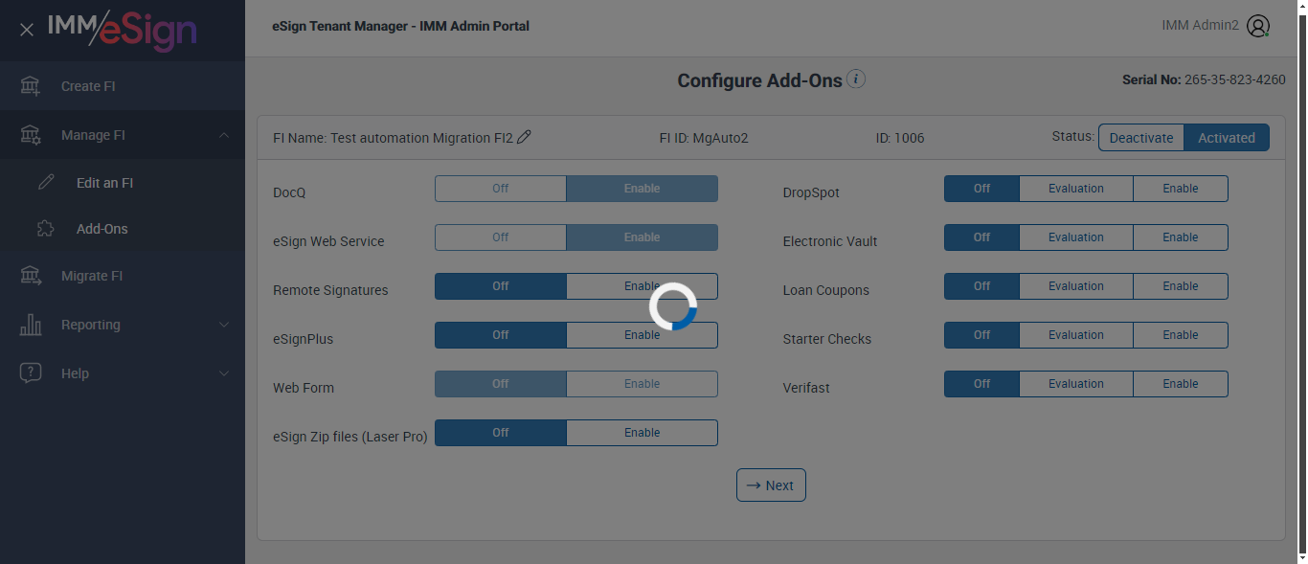This screenshot has width=1308, height=564.
Task: Click the Help question bubble icon
Action: pyautogui.click(x=31, y=373)
